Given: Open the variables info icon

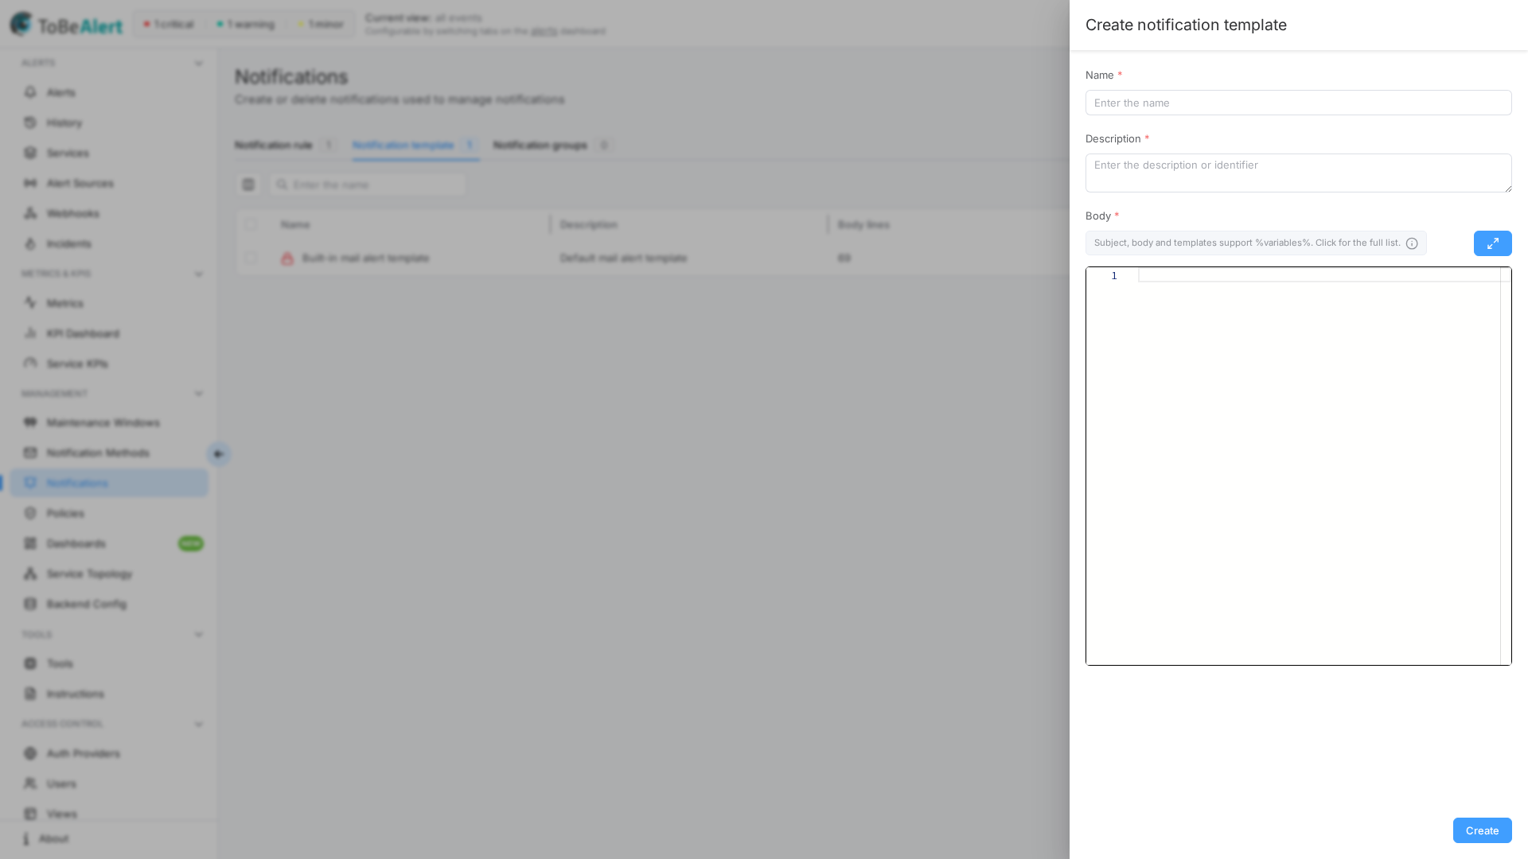Looking at the screenshot, I should click(1412, 243).
